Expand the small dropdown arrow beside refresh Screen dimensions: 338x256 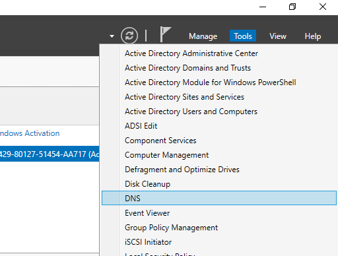(112, 36)
